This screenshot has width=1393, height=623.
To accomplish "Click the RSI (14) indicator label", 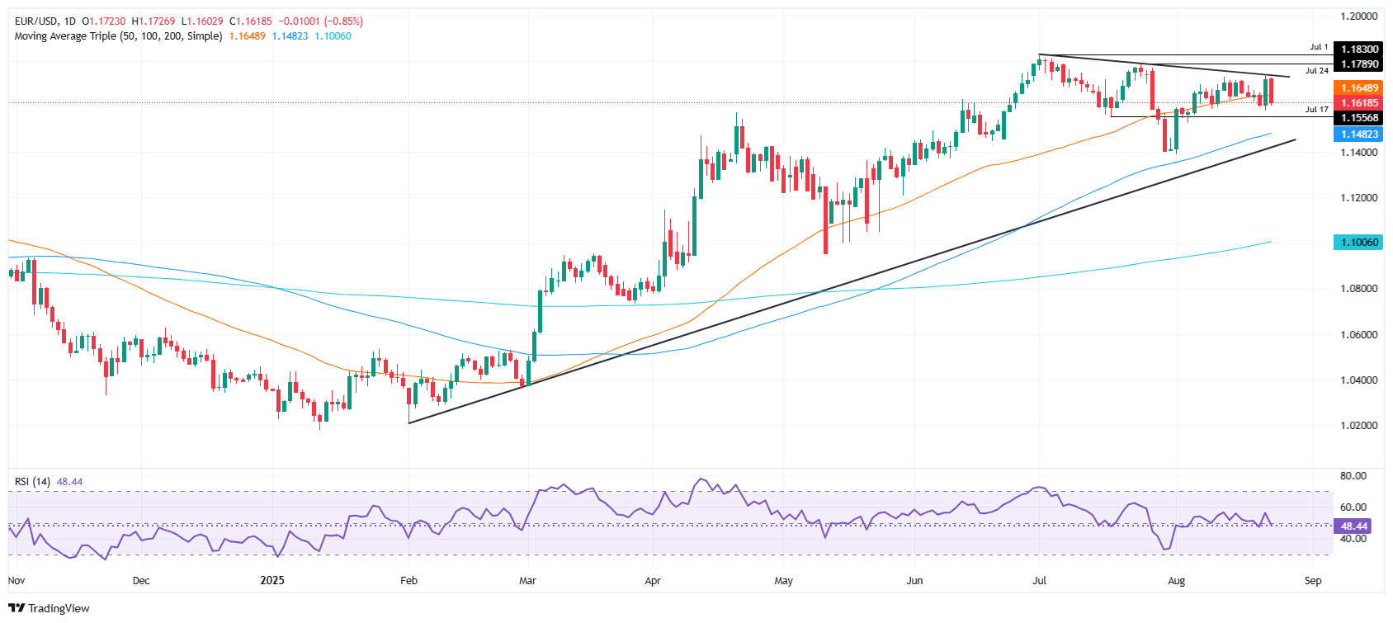I will [x=32, y=482].
